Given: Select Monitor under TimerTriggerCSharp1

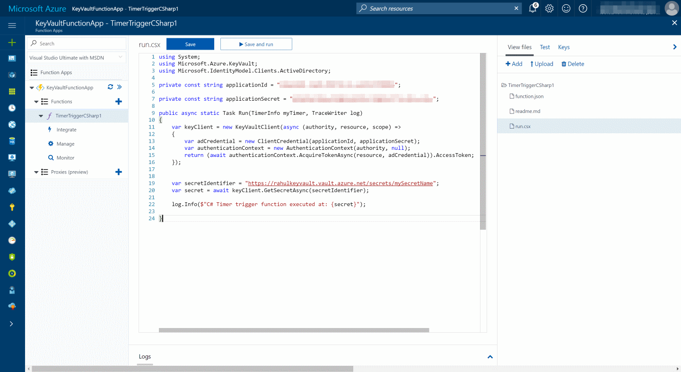Looking at the screenshot, I should point(65,158).
